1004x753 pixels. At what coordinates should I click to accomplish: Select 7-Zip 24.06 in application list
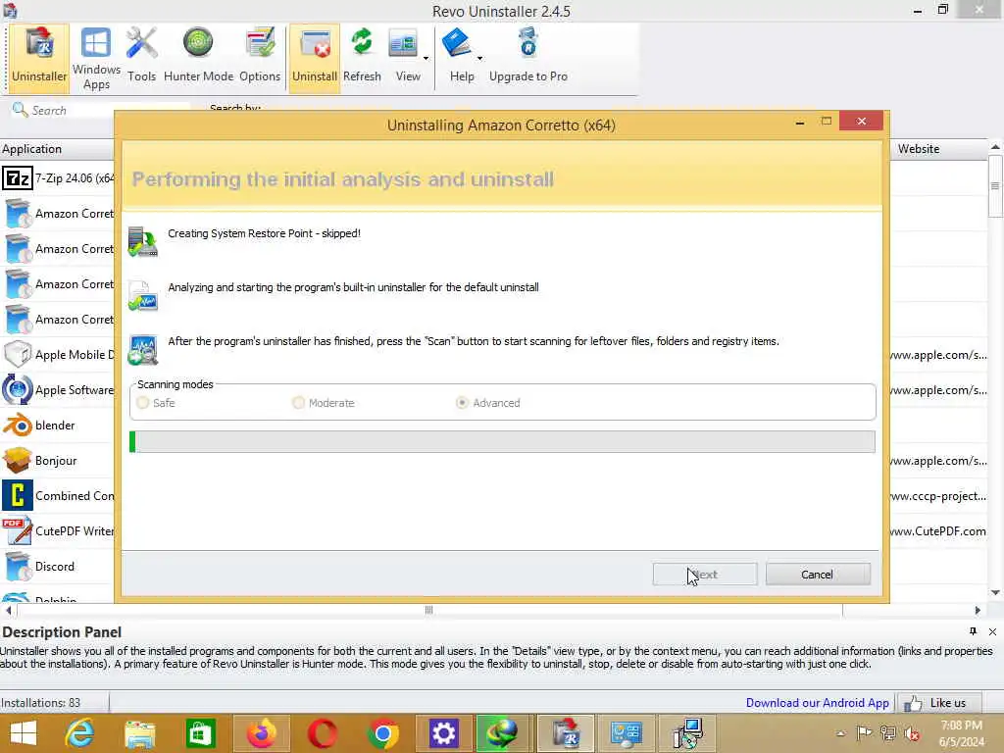point(58,178)
